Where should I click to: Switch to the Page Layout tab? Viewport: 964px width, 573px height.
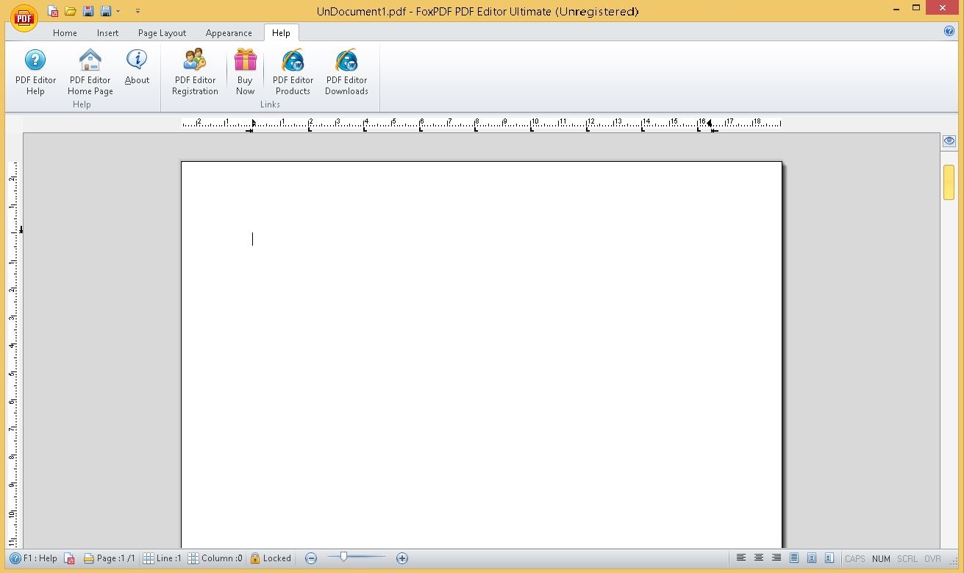point(162,33)
